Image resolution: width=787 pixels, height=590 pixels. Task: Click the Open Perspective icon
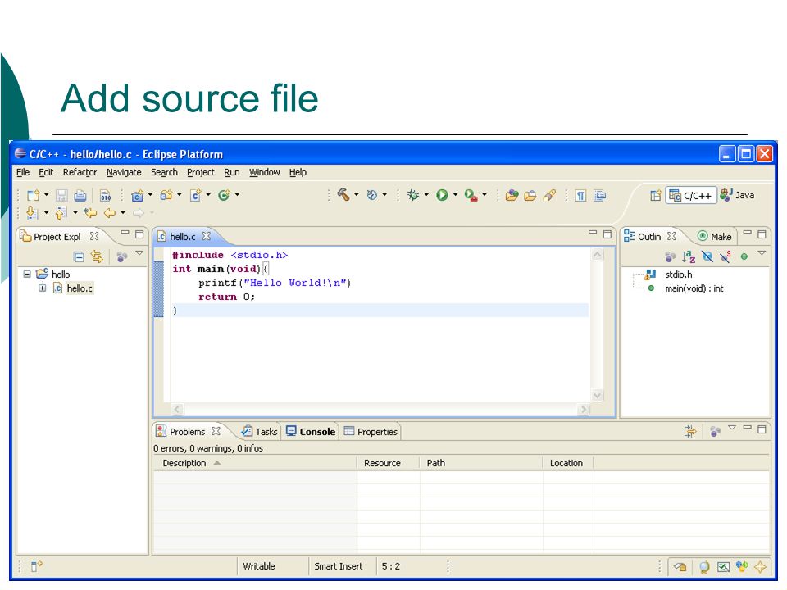[656, 195]
